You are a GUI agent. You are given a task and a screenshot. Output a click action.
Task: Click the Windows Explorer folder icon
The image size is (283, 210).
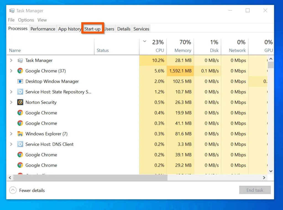coord(20,134)
